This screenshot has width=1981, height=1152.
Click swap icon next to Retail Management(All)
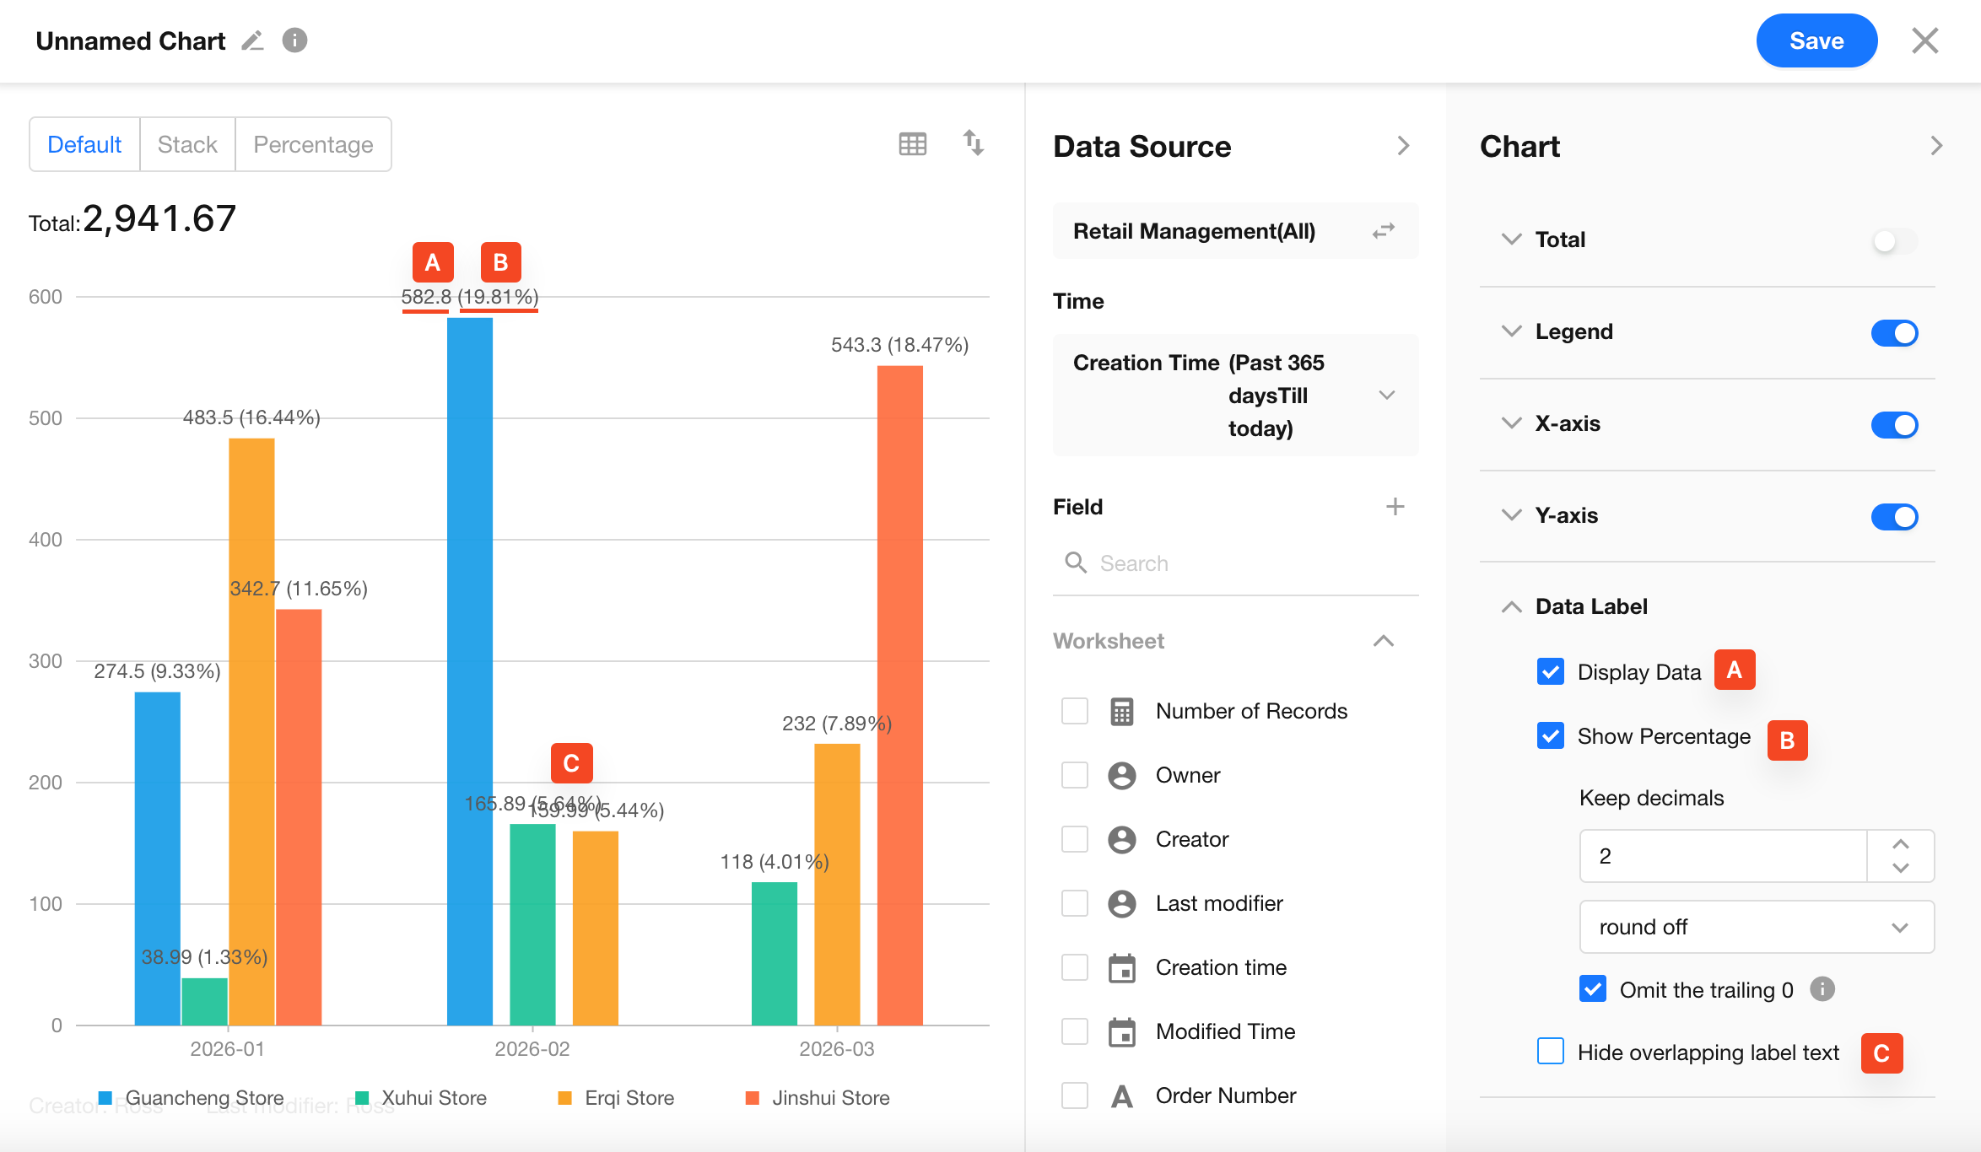click(1384, 231)
